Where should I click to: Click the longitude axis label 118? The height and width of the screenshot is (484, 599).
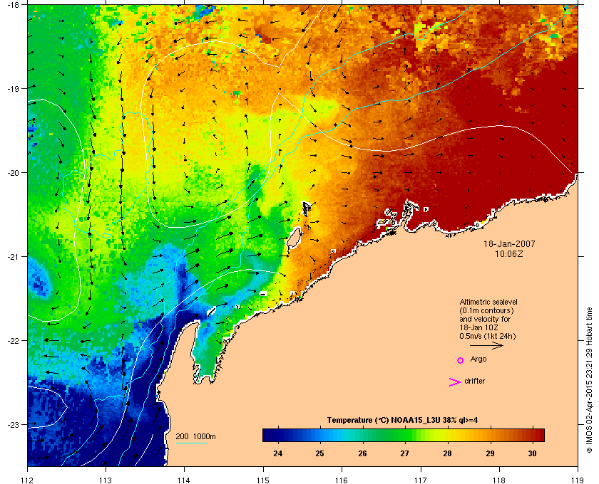pos(499,480)
